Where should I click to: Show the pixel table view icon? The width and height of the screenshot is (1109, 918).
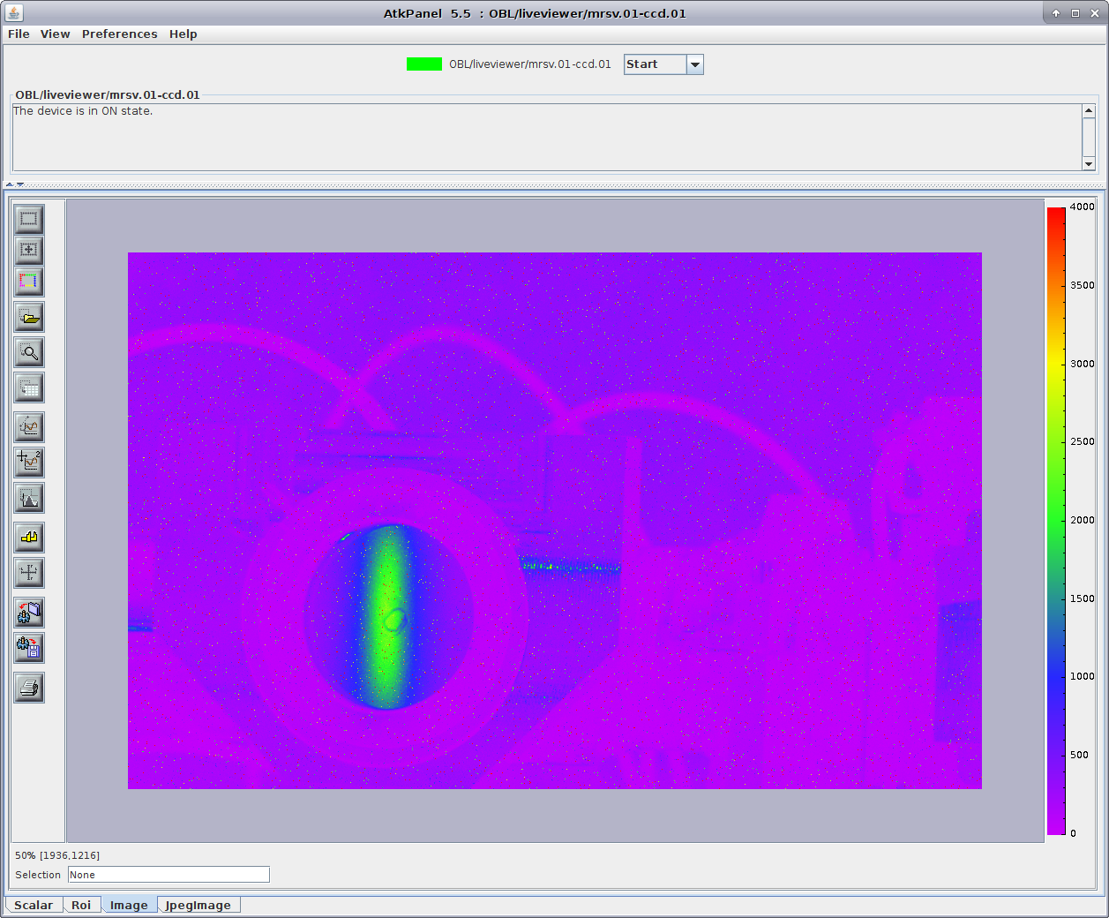[x=29, y=388]
